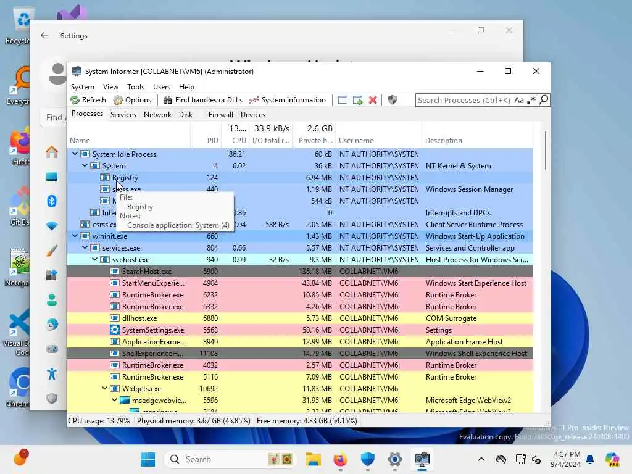The height and width of the screenshot is (474, 632).
Task: Collapse the Widgets.exe node
Action: 104,389
